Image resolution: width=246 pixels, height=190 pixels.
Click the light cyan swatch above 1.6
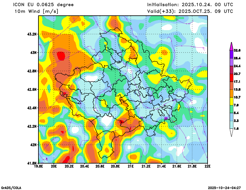click(x=231, y=125)
